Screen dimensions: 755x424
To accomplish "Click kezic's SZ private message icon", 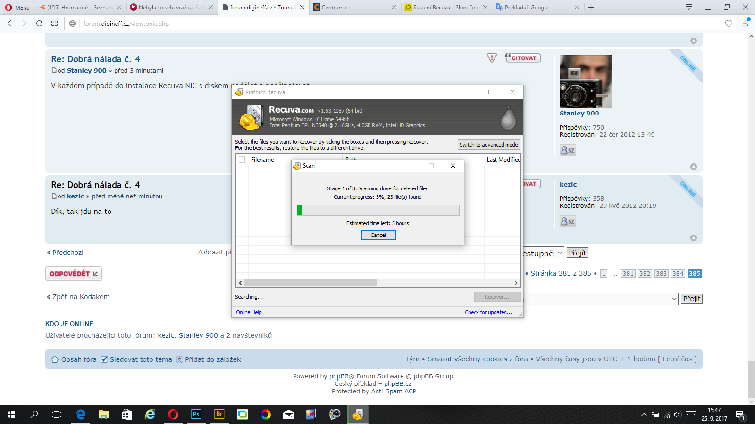I will pos(568,221).
